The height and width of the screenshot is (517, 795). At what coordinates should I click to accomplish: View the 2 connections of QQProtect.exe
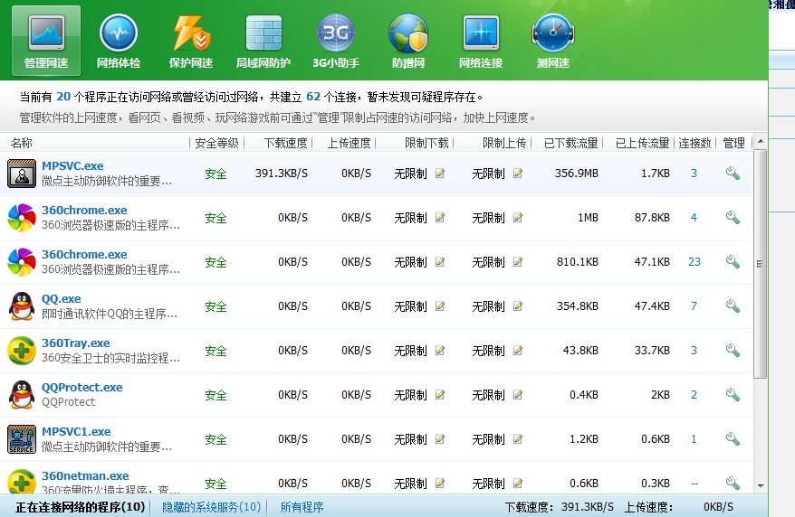(694, 395)
